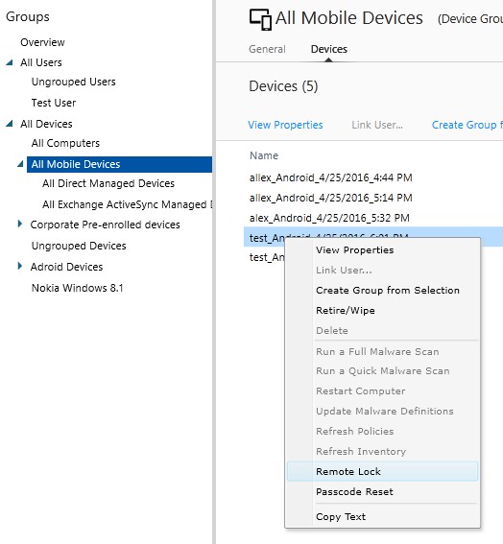Choose Copy Text in context menu
Screen dimensions: 503x544
click(382, 517)
